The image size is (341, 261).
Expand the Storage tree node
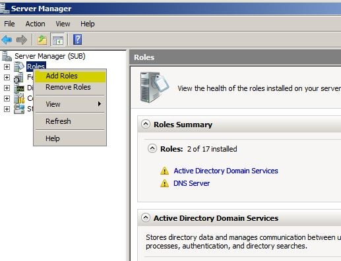[7, 109]
